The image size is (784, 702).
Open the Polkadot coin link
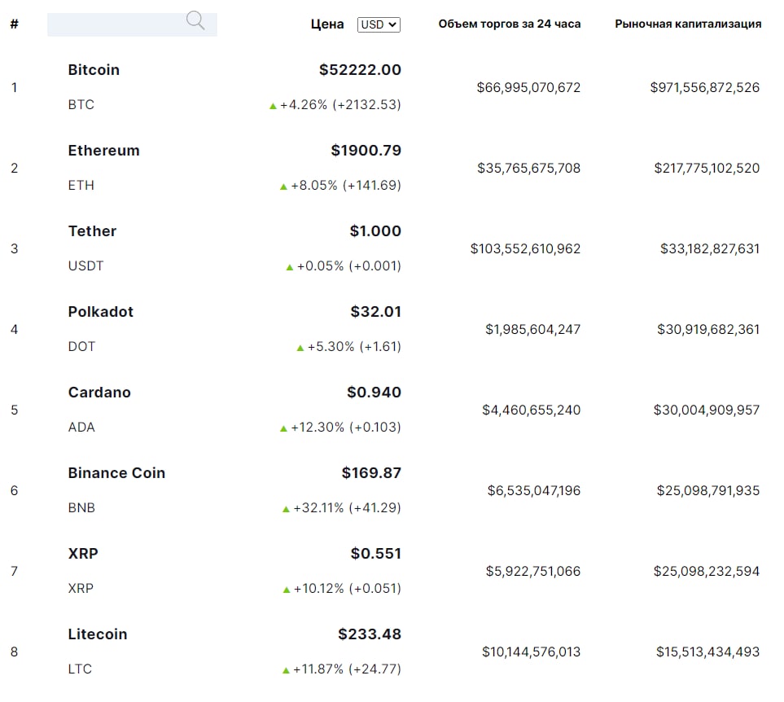pos(100,311)
